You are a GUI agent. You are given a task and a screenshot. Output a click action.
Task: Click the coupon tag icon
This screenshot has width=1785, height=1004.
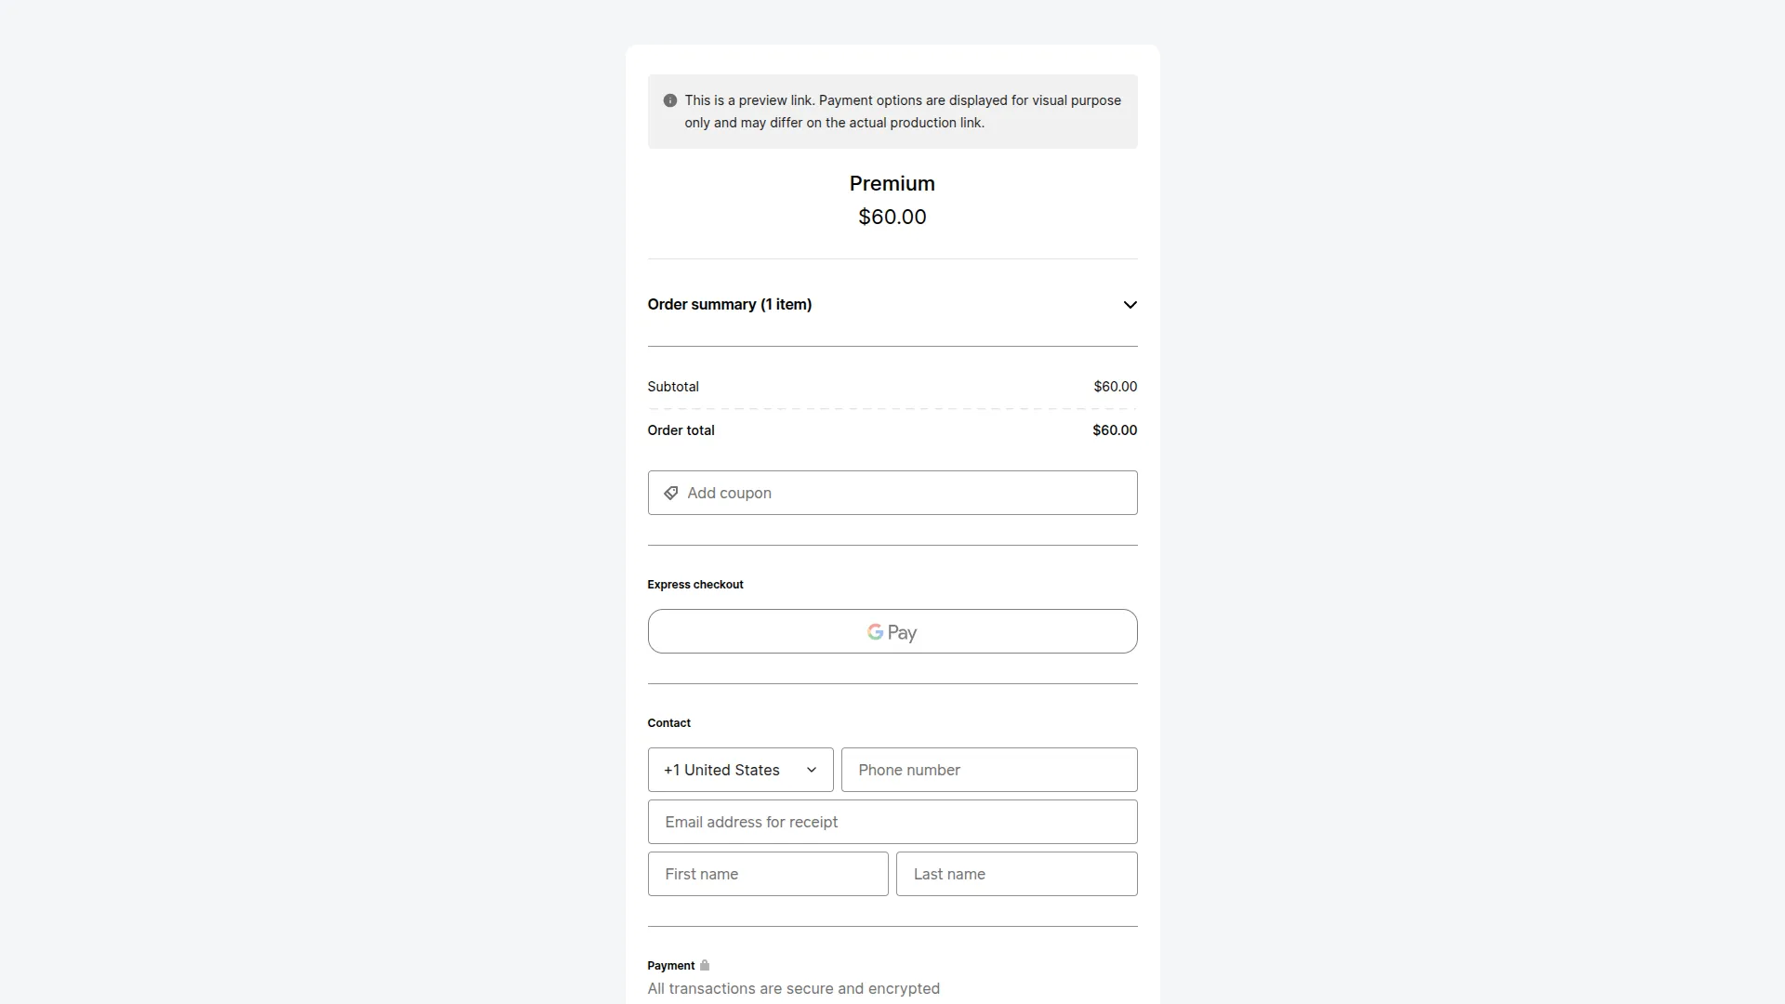(670, 493)
